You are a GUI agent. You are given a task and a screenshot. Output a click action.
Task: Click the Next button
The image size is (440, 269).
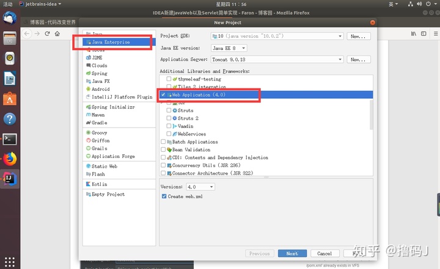[292, 253]
